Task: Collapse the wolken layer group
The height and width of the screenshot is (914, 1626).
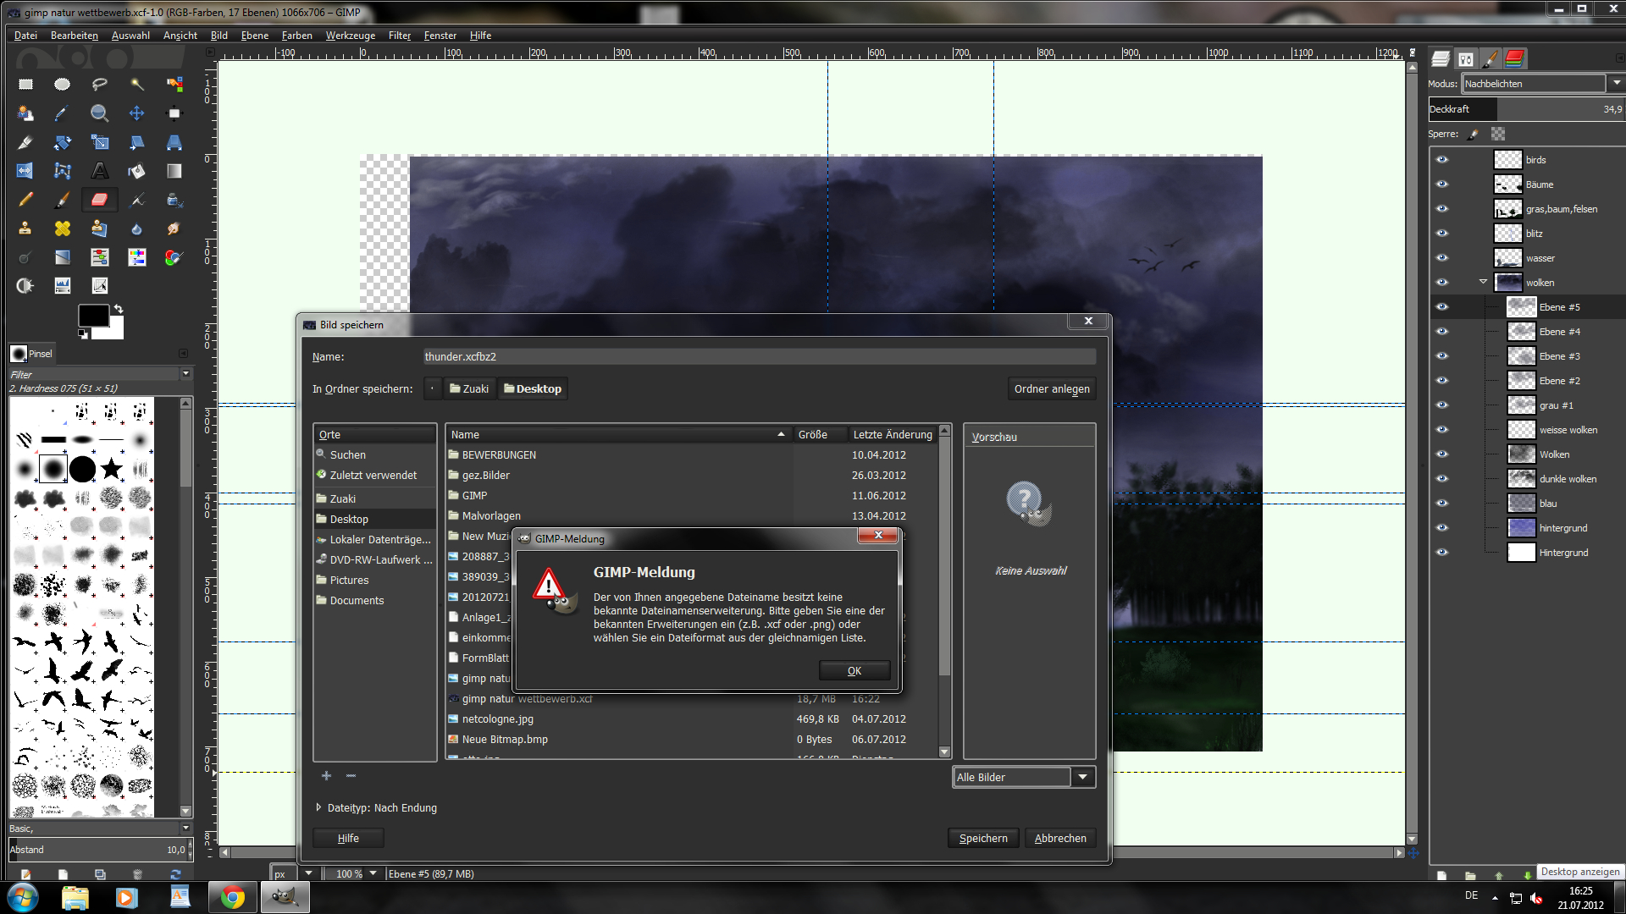Action: 1483,282
